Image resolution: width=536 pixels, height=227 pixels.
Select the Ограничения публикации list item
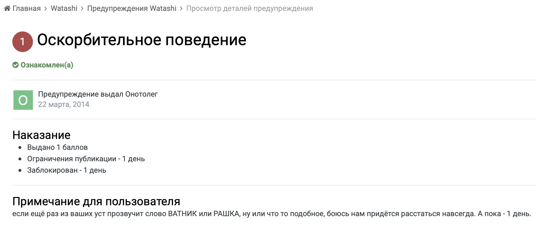pyautogui.click(x=86, y=159)
